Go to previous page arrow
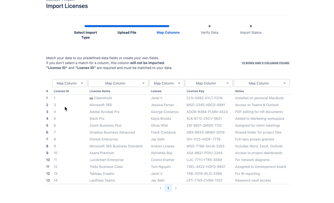This screenshot has width=334, height=203. (161, 188)
